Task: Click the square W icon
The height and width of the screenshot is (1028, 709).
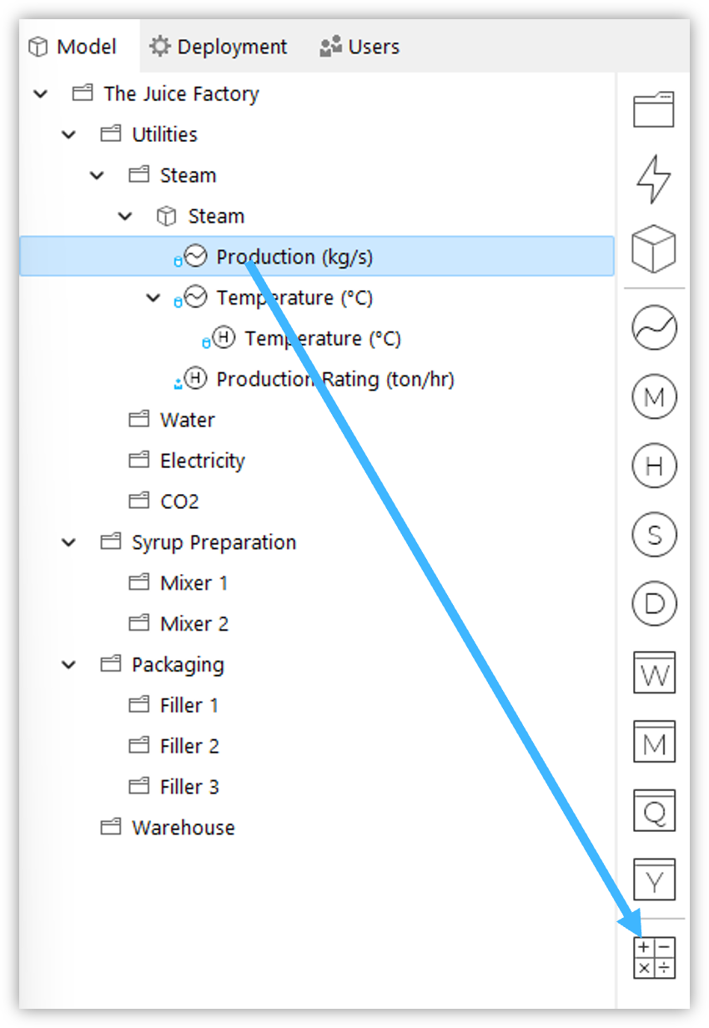Action: coord(654,673)
